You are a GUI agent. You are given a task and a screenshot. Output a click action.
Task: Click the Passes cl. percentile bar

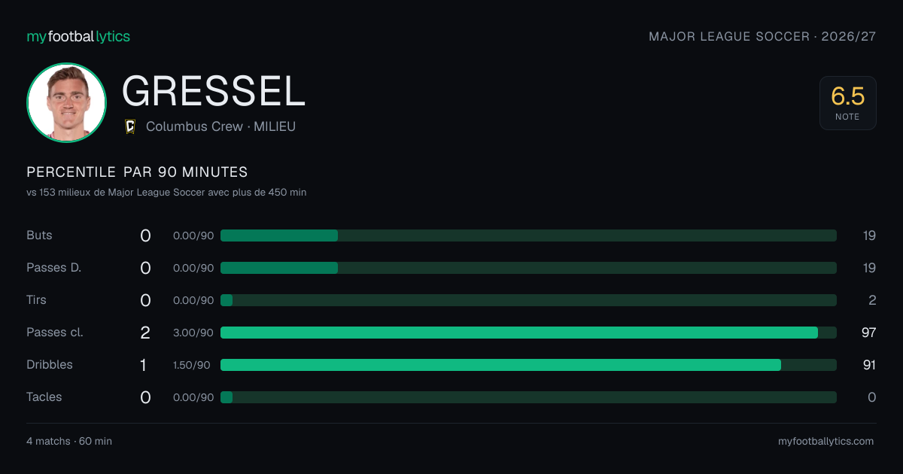528,333
